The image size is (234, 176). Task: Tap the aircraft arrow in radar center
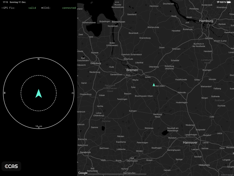click(39, 94)
